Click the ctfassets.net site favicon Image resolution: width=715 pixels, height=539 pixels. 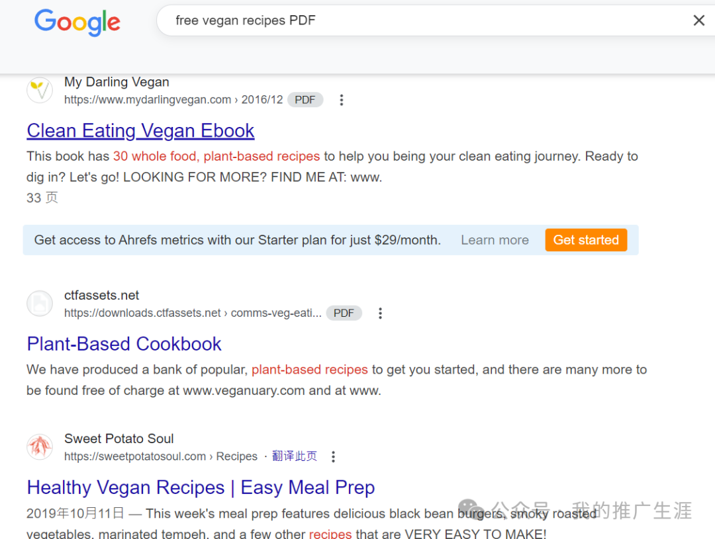click(40, 304)
